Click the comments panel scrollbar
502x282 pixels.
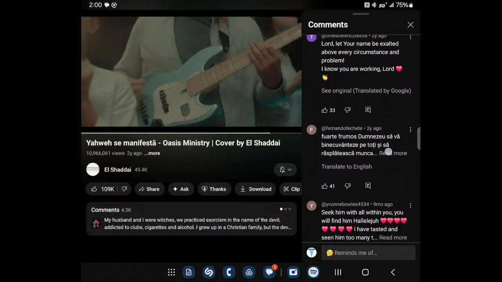tap(419, 138)
